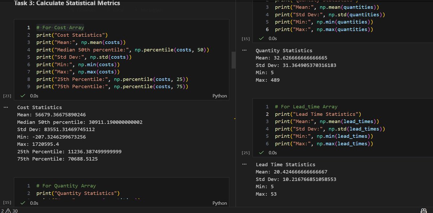Click the success checkmark of cell 25
This screenshot has width=433, height=213.
tap(261, 153)
